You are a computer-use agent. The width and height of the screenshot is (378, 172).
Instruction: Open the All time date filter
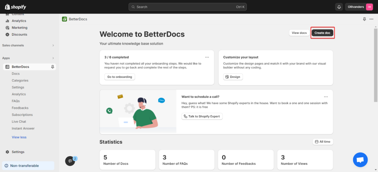coord(323,142)
